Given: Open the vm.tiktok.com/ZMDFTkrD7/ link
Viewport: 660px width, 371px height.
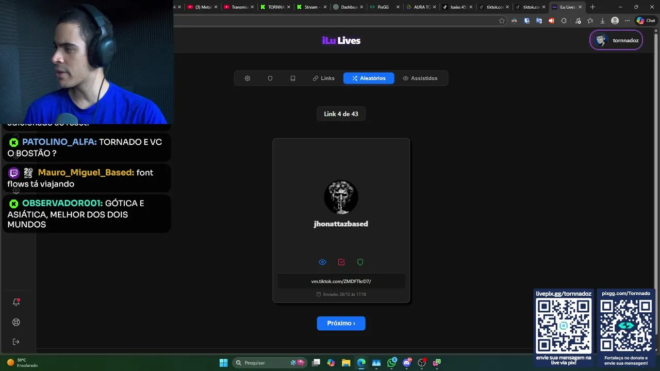Looking at the screenshot, I should click(x=341, y=281).
